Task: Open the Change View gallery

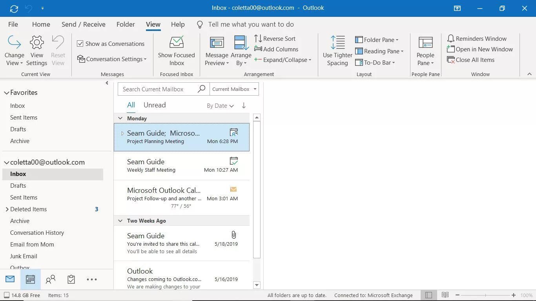Action: pos(15,51)
